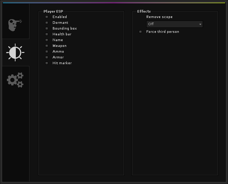Enable the Armor checkbox

coord(47,57)
